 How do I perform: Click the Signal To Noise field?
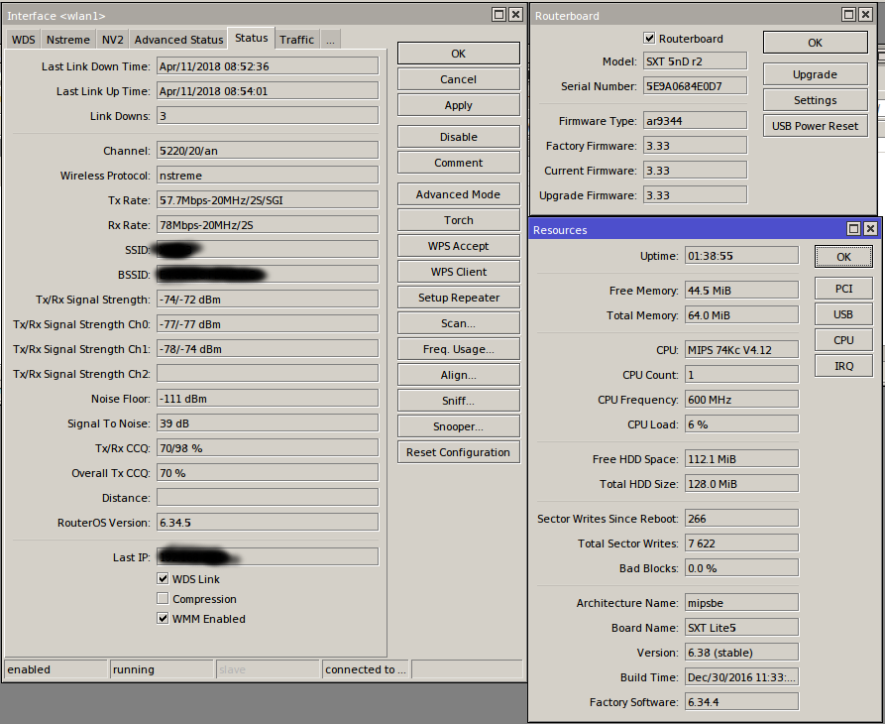pyautogui.click(x=268, y=423)
